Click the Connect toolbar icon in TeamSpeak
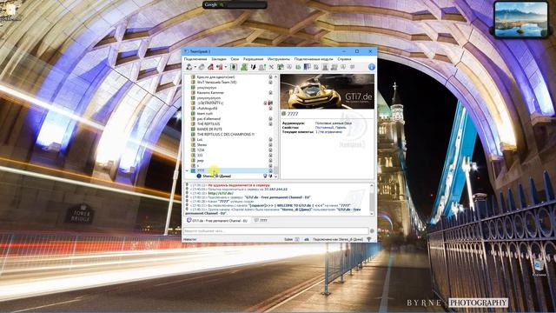556x313 pixels. pos(189,67)
